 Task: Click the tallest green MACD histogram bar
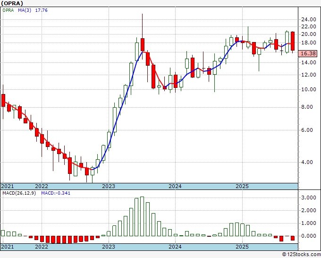click(x=142, y=216)
